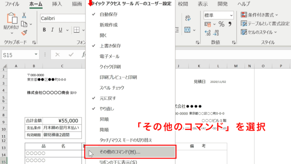
Task: Click the Select All corner triangle
Action: pyautogui.click(x=5, y=66)
